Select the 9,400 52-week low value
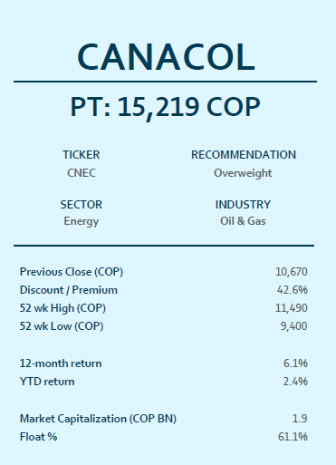This screenshot has height=465, width=336. [293, 326]
